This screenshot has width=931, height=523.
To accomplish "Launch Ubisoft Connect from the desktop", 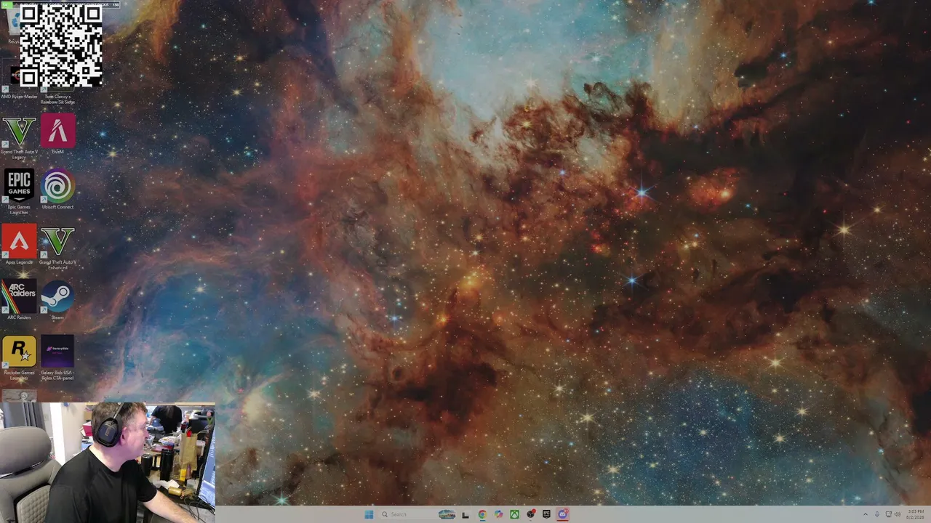I will [57, 187].
